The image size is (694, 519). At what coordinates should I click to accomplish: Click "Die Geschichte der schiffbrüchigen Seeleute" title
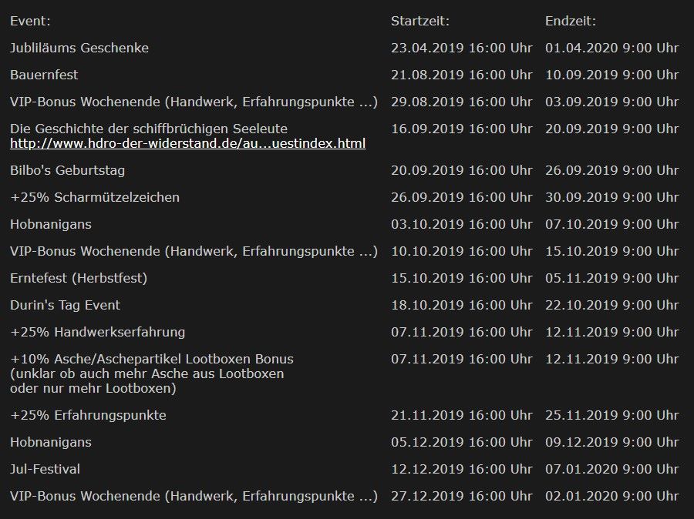click(149, 129)
